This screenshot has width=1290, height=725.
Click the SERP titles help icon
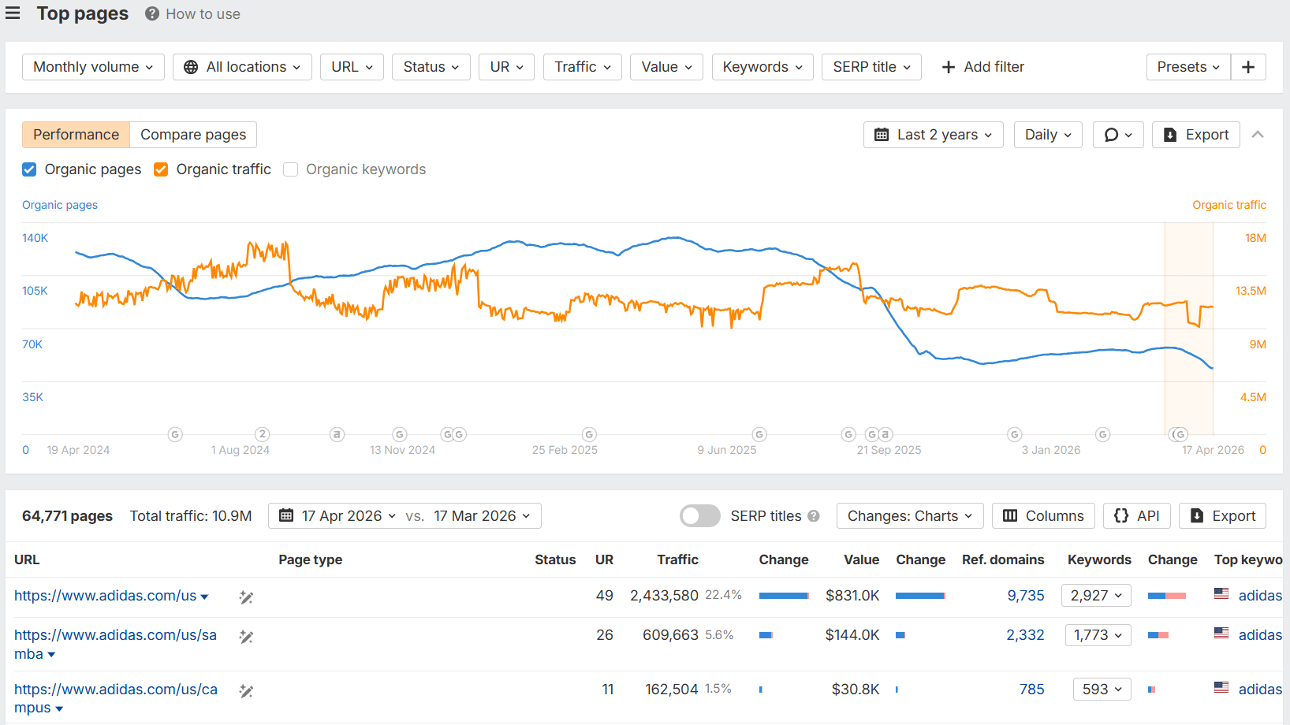click(x=814, y=516)
